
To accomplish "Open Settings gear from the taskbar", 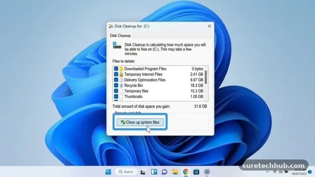I will (x=207, y=172).
